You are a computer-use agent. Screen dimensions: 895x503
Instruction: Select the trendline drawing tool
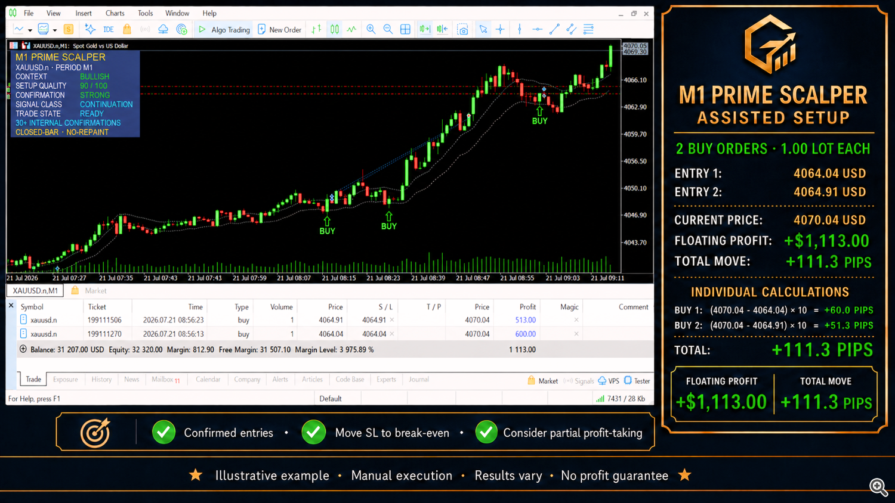(554, 29)
